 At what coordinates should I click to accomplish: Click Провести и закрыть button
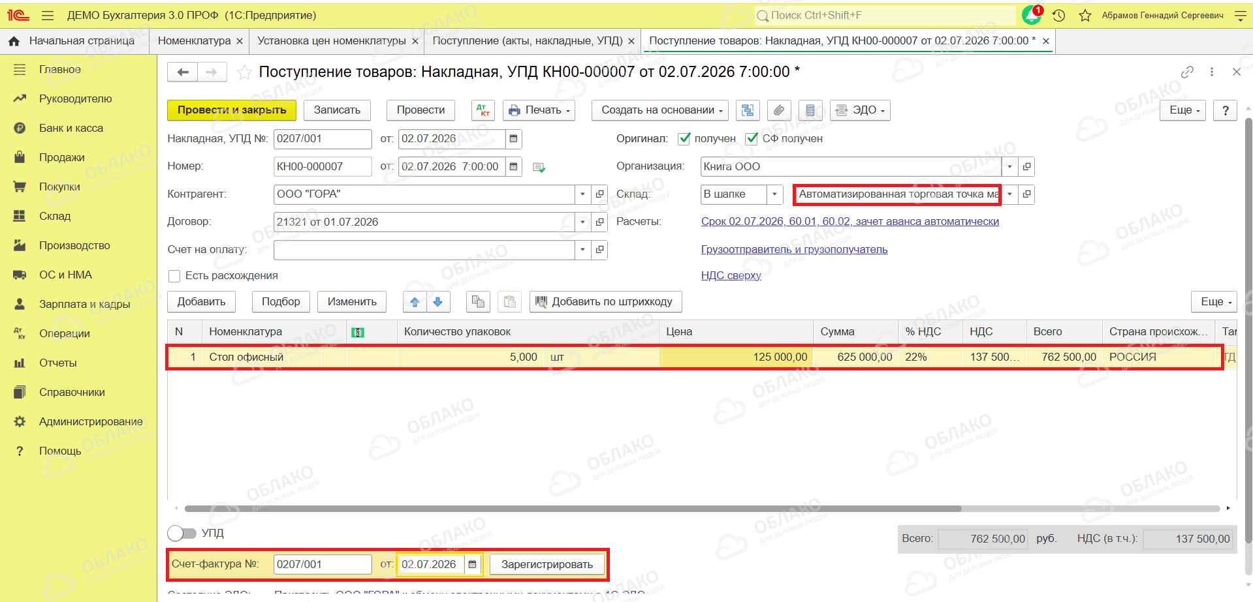click(x=232, y=110)
